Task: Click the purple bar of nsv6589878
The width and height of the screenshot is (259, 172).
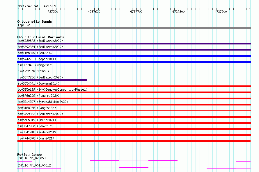Action: (x=134, y=44)
